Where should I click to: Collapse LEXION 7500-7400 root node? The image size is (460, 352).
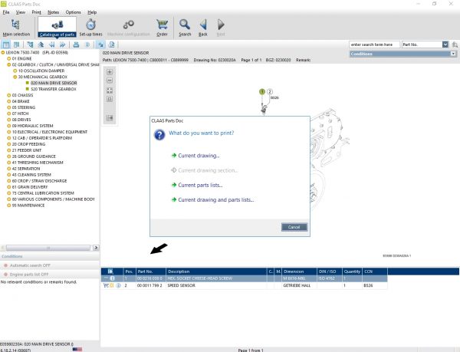(3, 52)
